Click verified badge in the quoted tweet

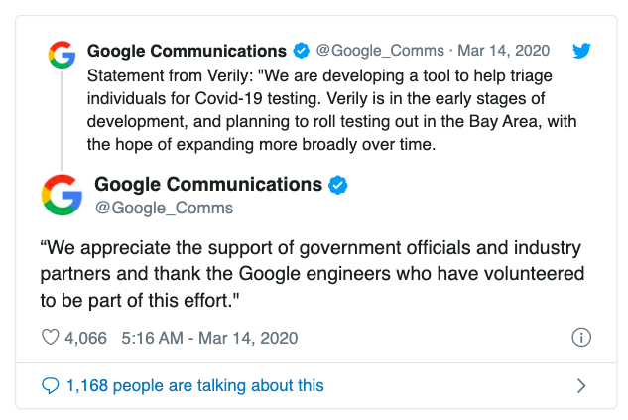(x=301, y=51)
